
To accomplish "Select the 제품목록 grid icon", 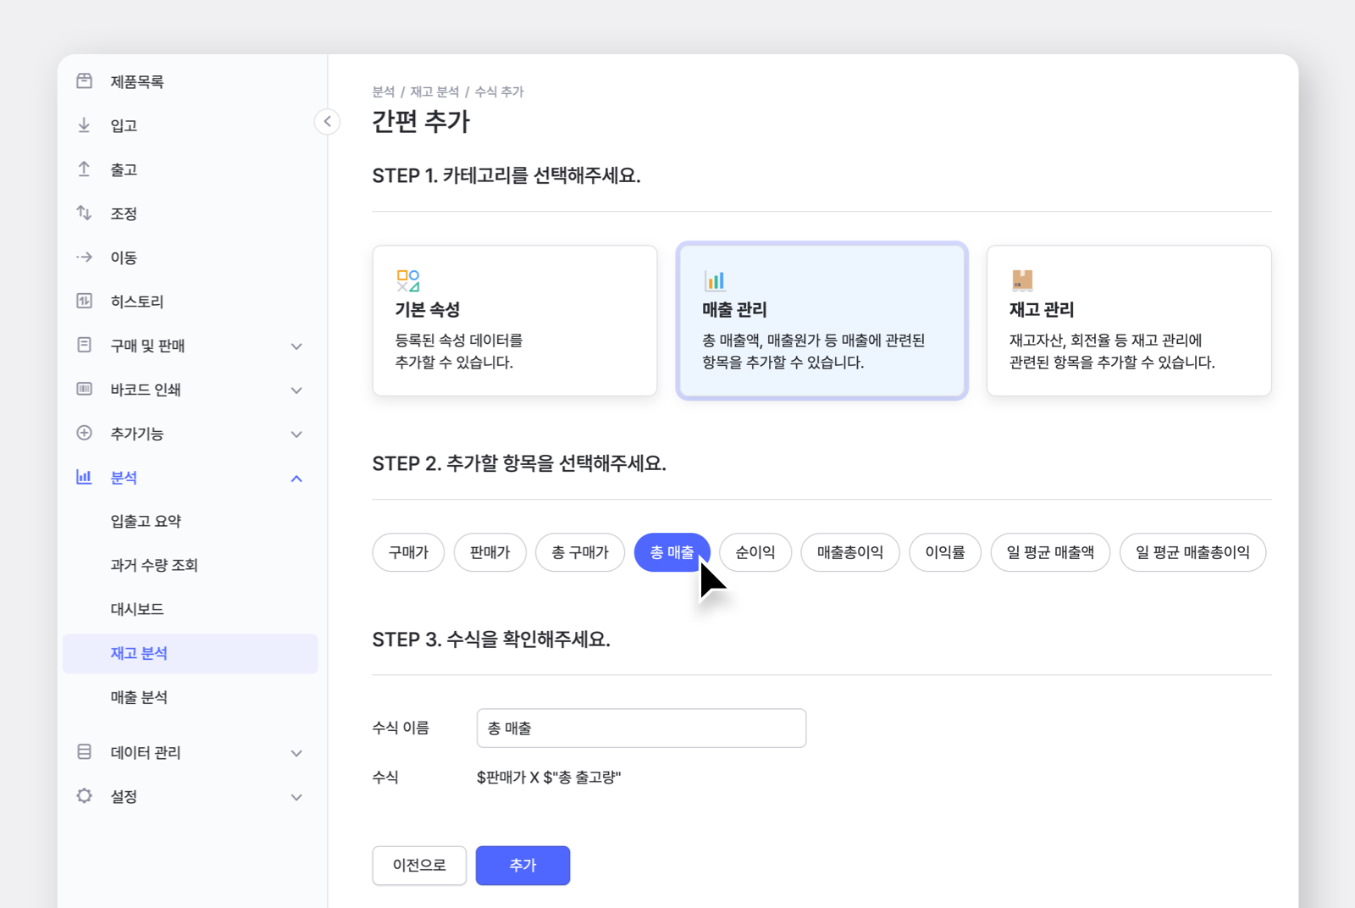I will tap(84, 80).
